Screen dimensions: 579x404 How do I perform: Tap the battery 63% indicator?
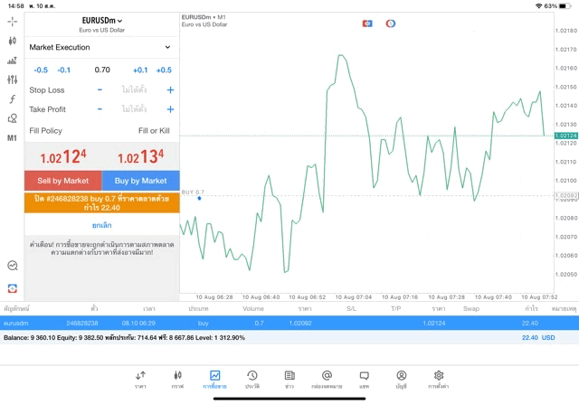click(557, 6)
